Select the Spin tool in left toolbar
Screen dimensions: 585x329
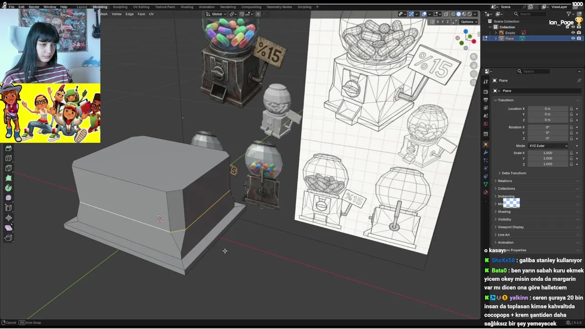pyautogui.click(x=8, y=188)
